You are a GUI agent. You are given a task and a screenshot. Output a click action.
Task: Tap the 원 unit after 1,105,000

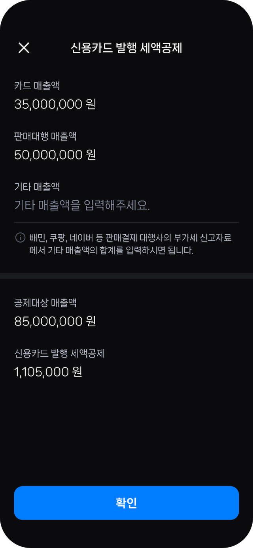pyautogui.click(x=77, y=372)
